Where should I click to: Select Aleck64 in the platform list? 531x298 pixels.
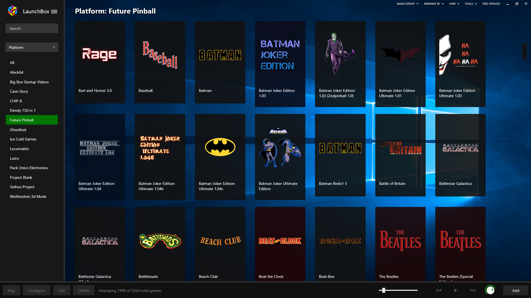tap(32, 72)
